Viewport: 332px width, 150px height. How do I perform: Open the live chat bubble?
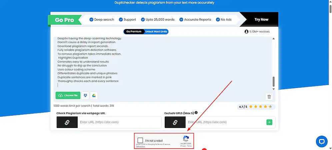[x=322, y=142]
